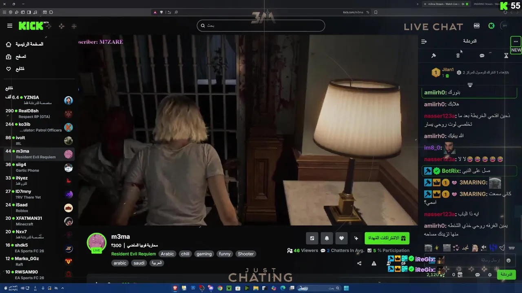
Task: Select the saudi tag
Action: click(x=139, y=263)
